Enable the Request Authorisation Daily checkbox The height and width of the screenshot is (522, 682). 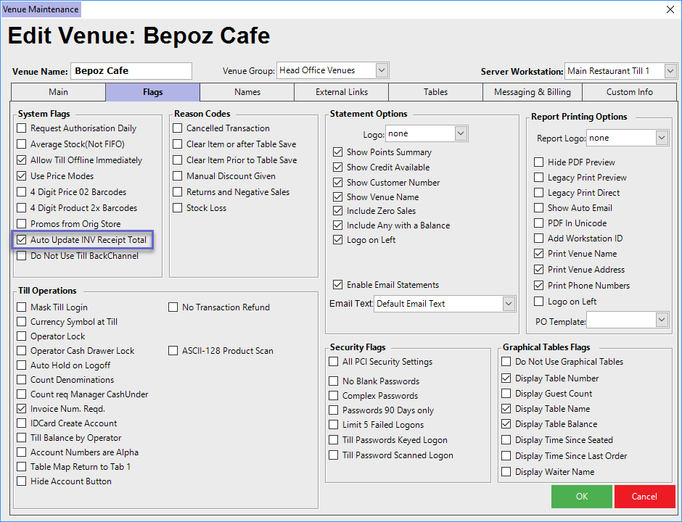(22, 128)
